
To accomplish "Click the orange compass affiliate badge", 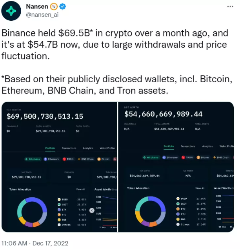I will pyautogui.click(x=54, y=7).
